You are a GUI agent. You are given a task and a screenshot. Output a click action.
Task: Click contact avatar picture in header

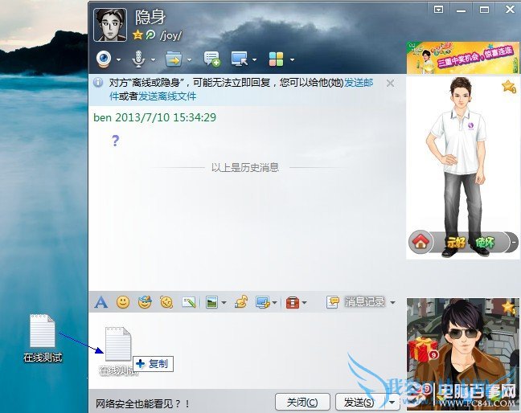(x=110, y=25)
